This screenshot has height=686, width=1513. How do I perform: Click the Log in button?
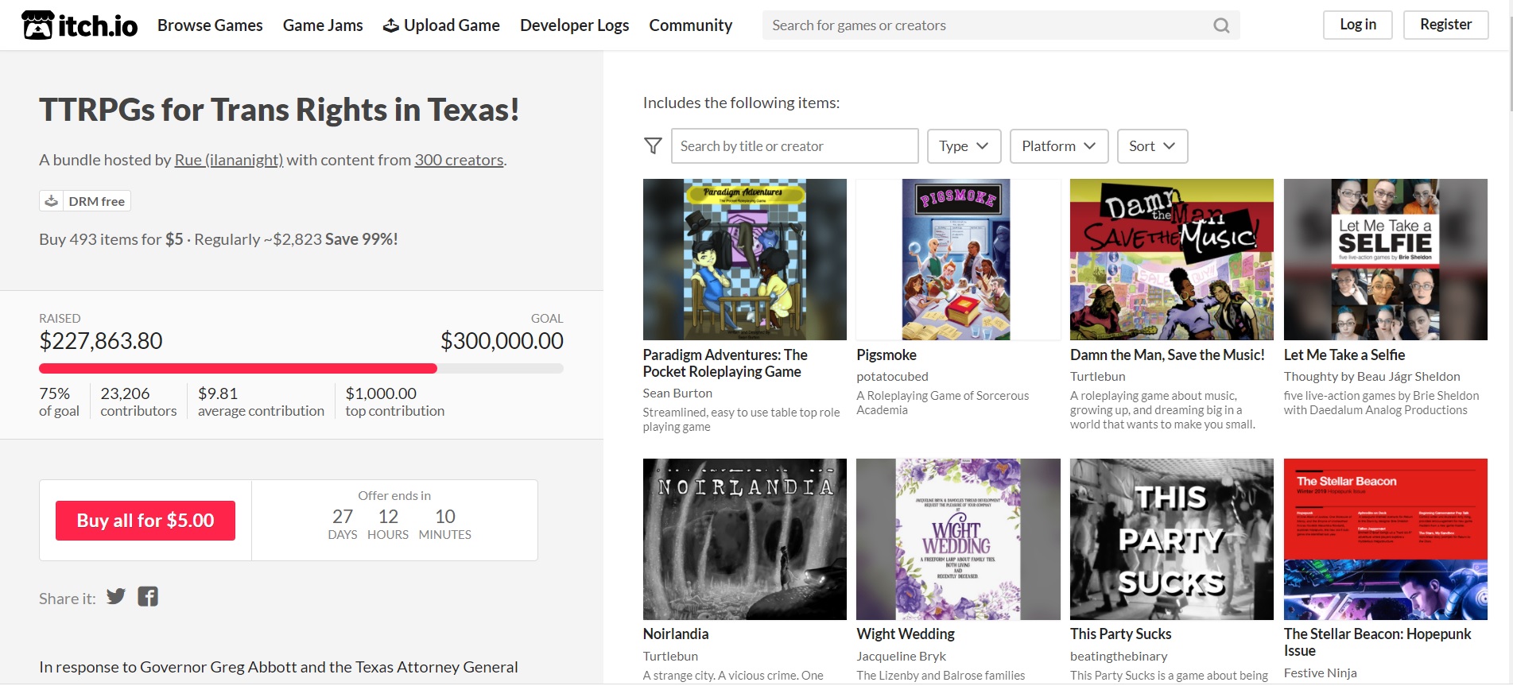(1358, 25)
